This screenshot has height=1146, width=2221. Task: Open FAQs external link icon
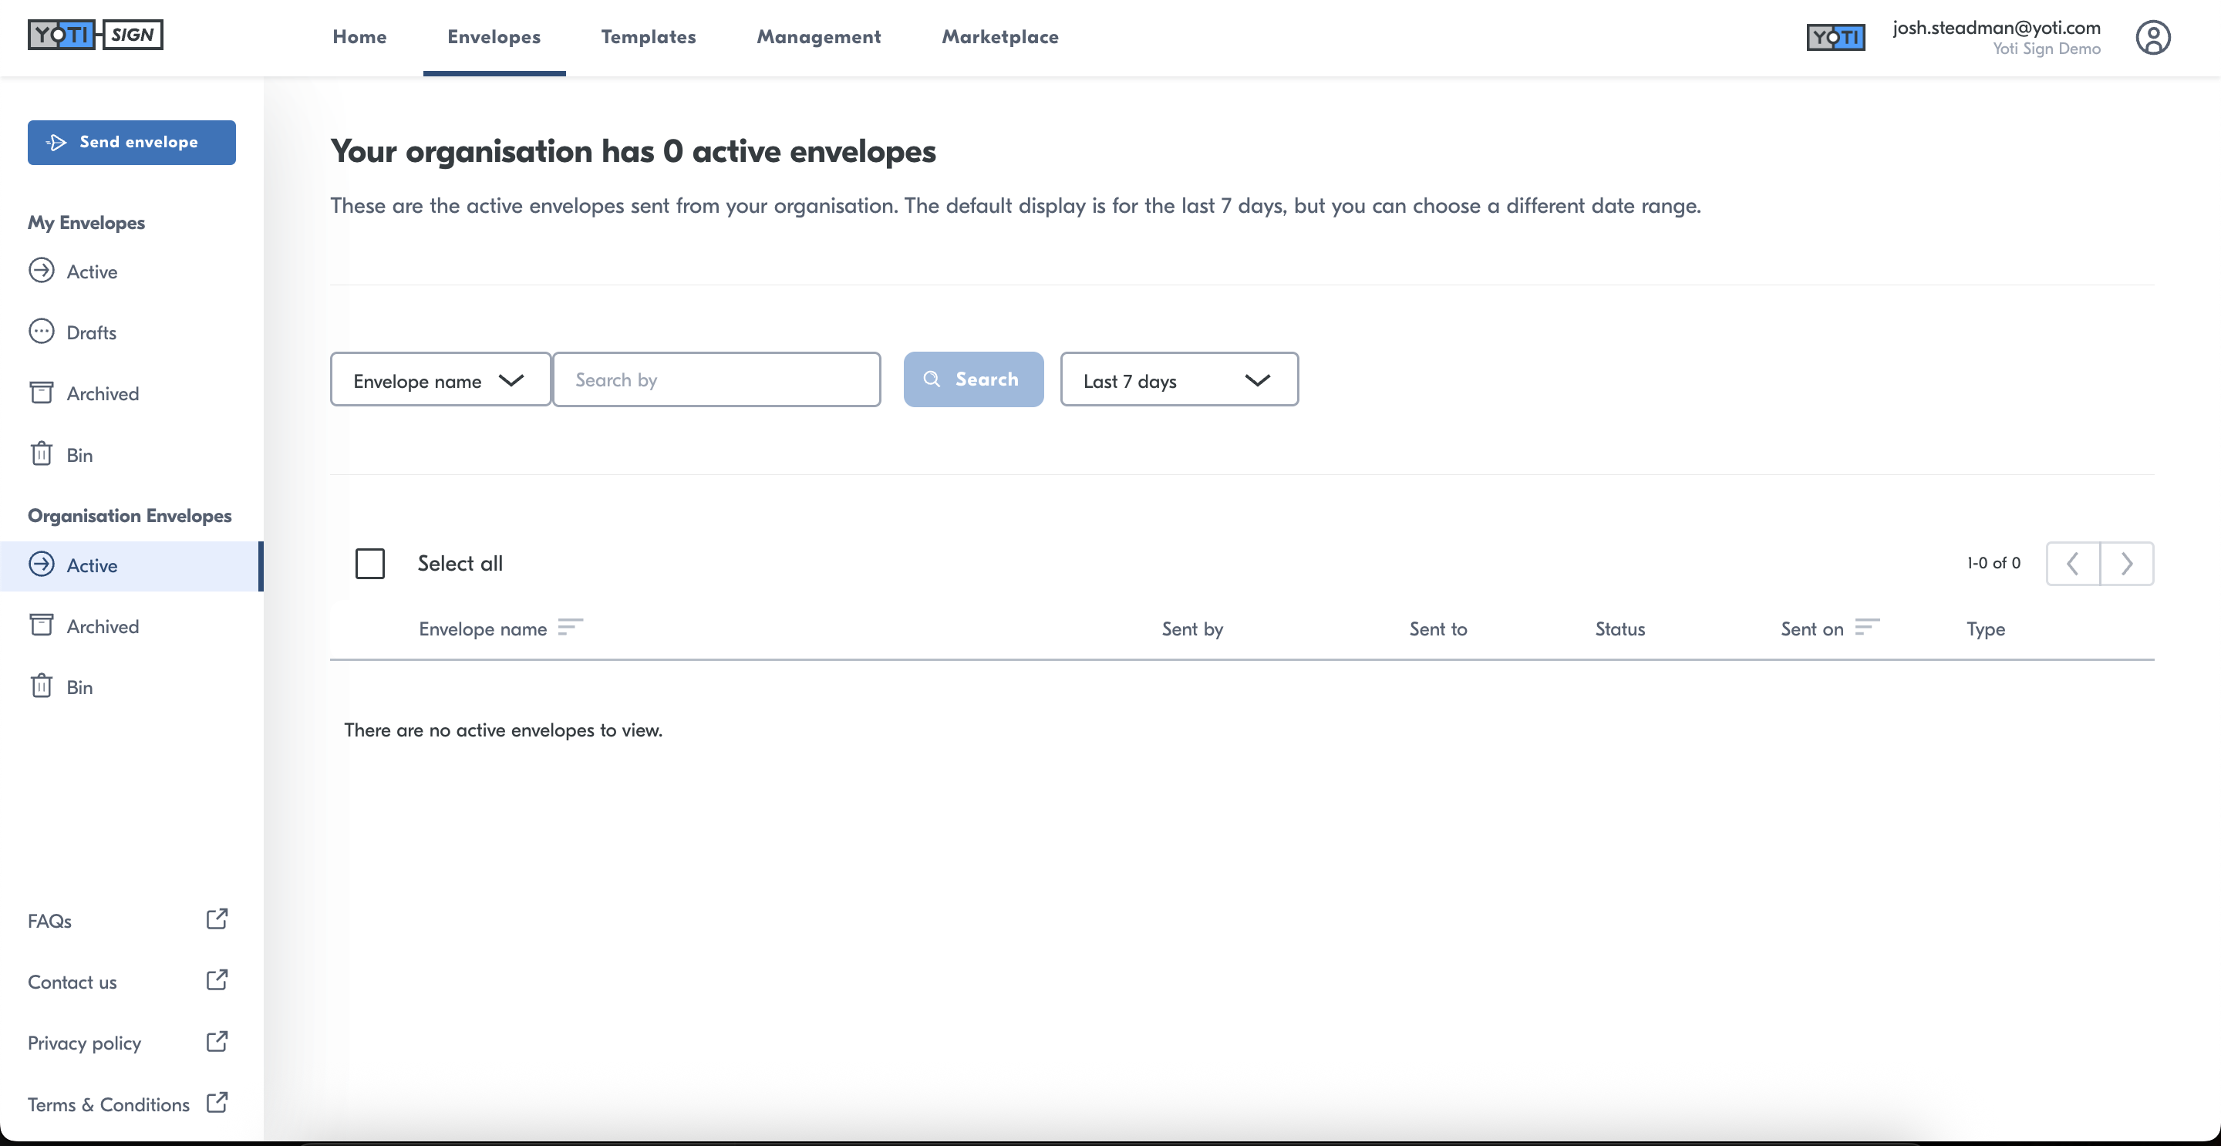pyautogui.click(x=217, y=919)
